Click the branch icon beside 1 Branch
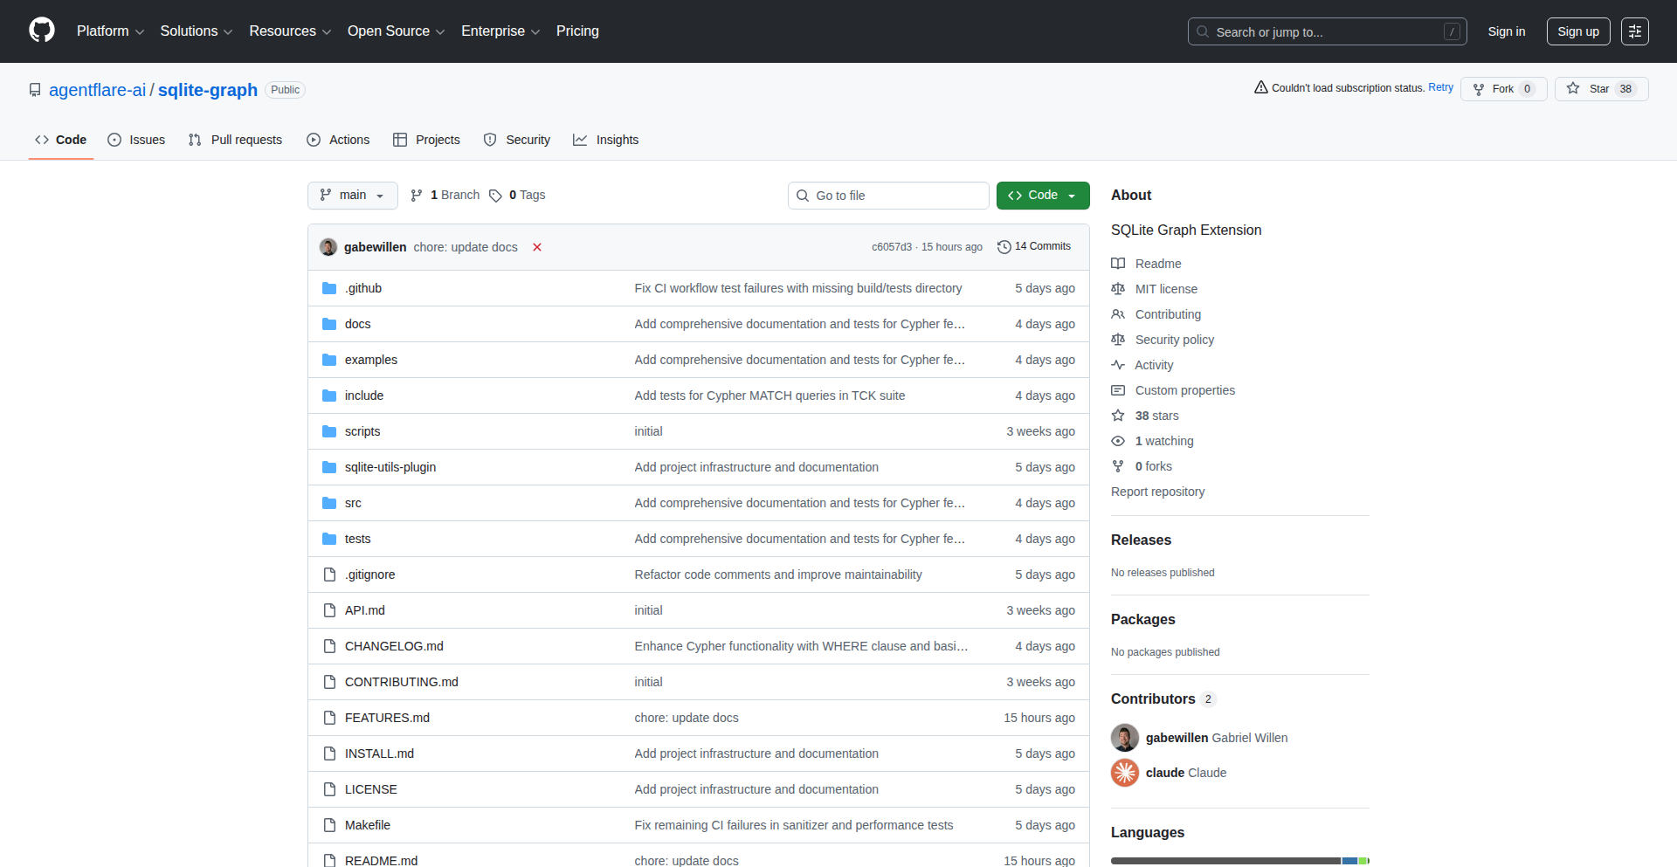The width and height of the screenshot is (1677, 867). [x=417, y=196]
